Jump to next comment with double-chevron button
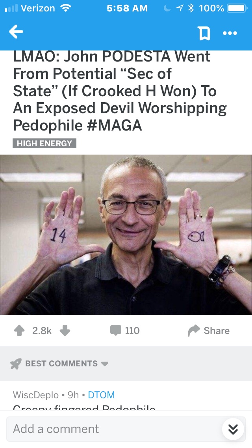 pyautogui.click(x=233, y=429)
